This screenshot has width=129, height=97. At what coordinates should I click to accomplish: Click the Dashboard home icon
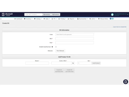(x=15, y=19)
